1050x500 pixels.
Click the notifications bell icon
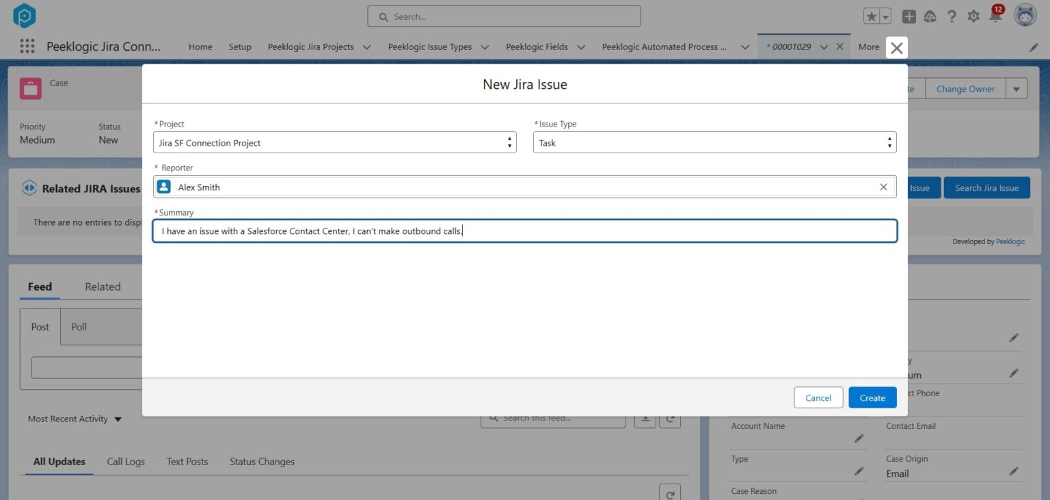995,16
